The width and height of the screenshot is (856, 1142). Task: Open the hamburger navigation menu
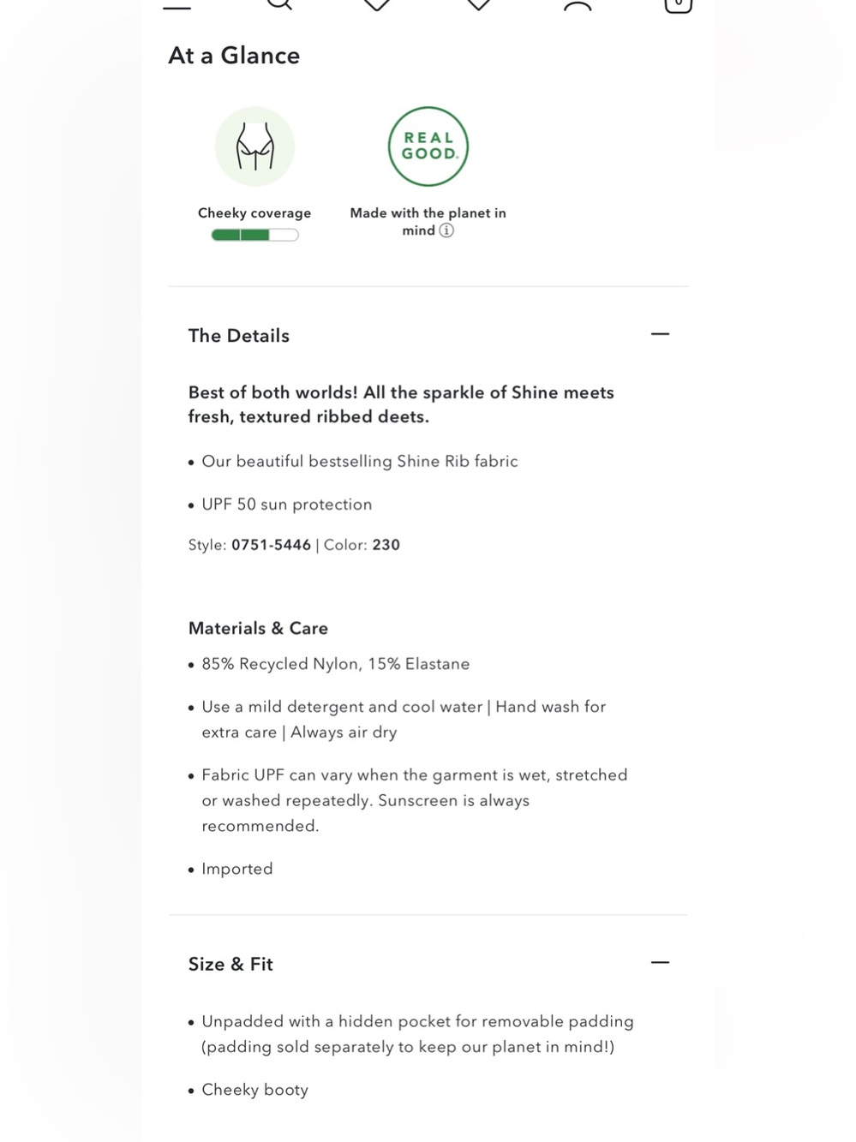pos(177,6)
